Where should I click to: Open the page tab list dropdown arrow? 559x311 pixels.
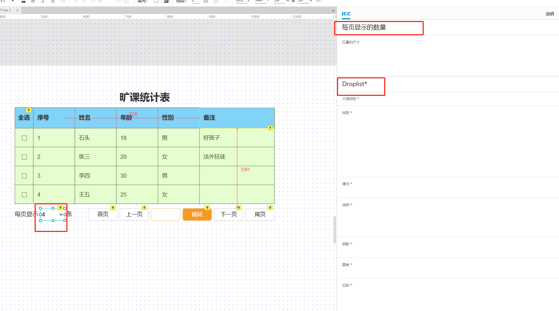click(333, 11)
